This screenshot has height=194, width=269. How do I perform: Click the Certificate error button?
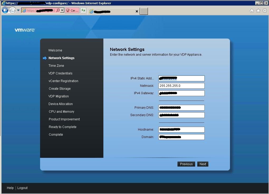tap(72, 11)
